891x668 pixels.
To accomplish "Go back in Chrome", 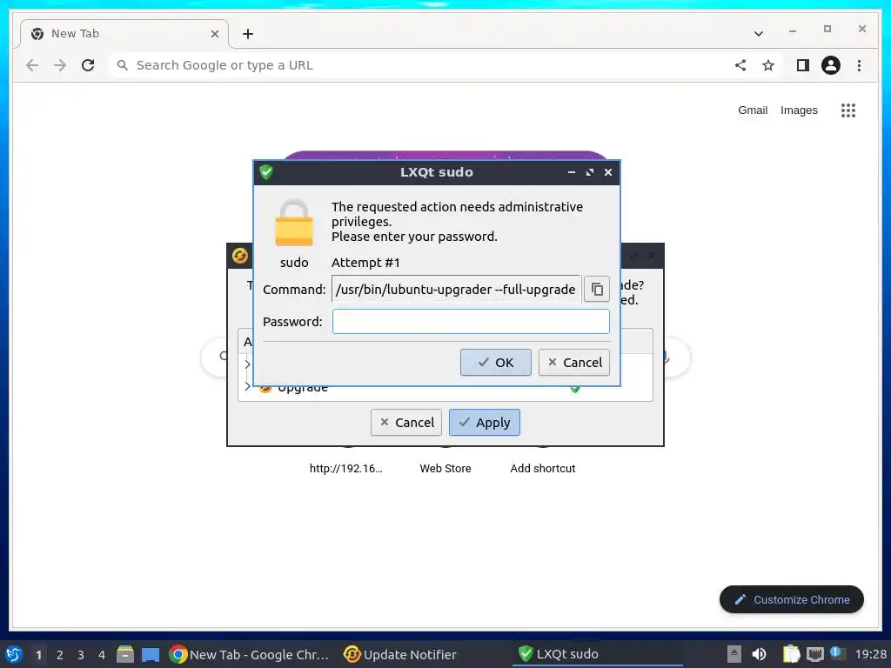I will pos(32,65).
